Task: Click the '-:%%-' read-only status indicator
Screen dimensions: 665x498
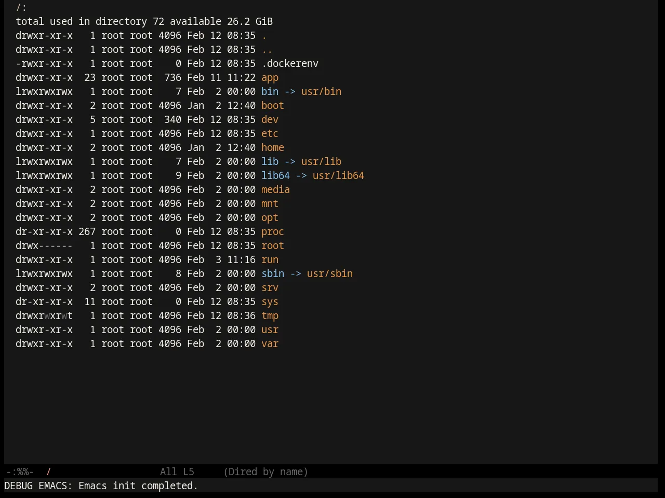Action: click(x=20, y=472)
